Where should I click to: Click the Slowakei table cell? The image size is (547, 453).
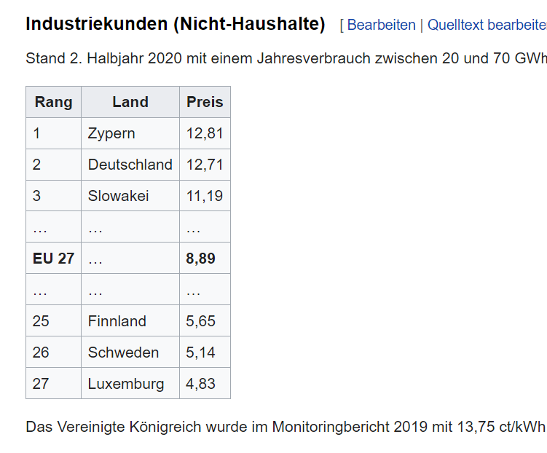pos(119,196)
